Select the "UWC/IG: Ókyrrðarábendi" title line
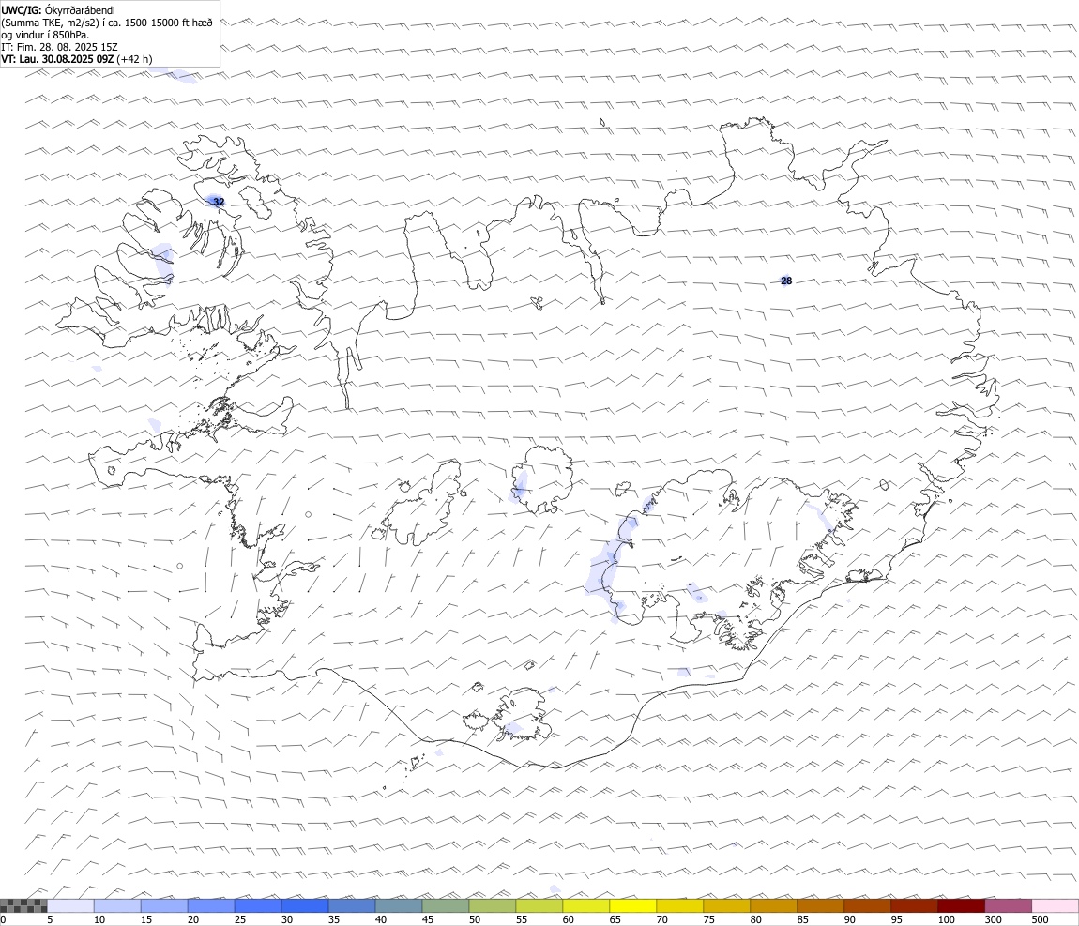The image size is (1079, 926). (x=58, y=10)
